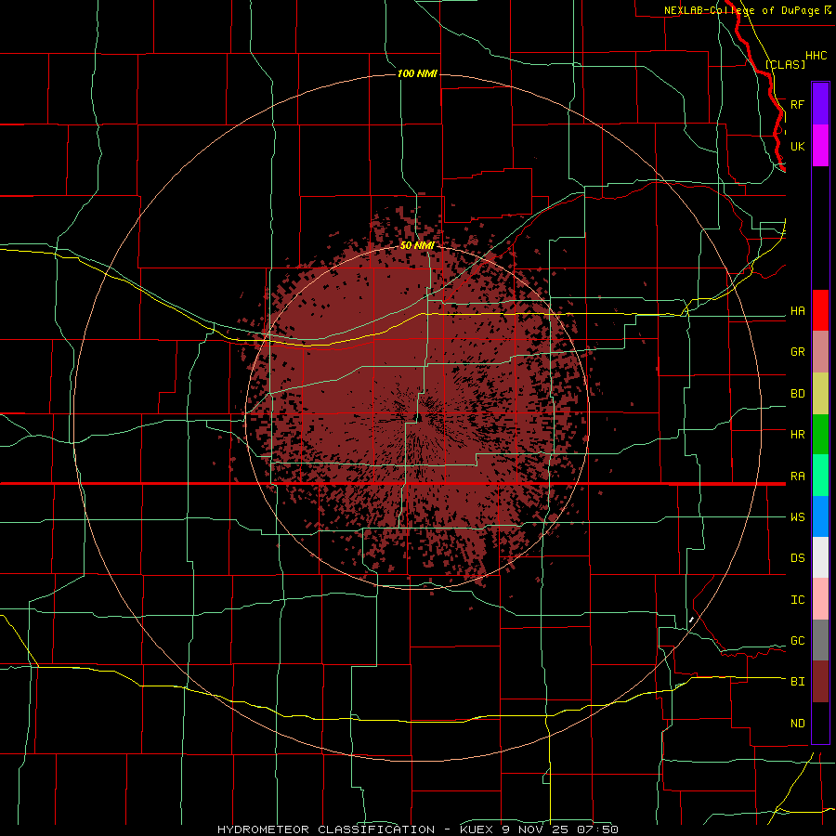This screenshot has height=836, width=836.
Task: Click the GC gray legend swatch
Action: click(820, 640)
